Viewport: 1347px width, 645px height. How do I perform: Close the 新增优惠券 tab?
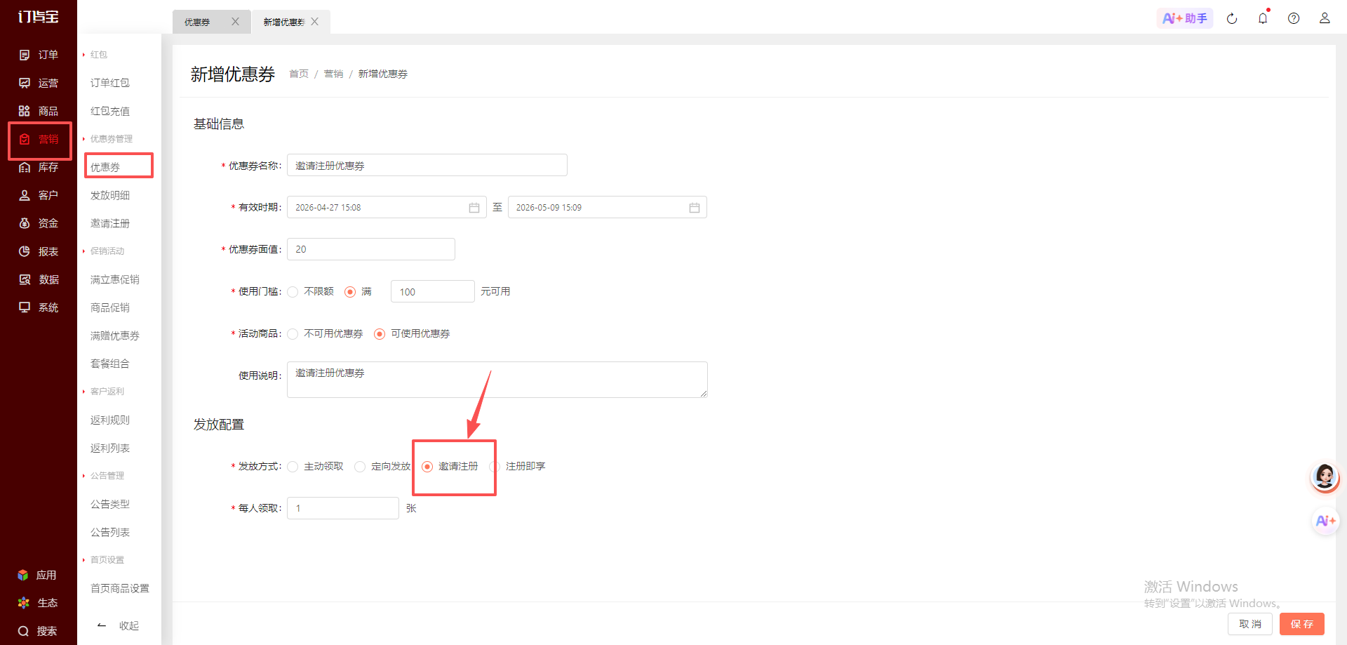pyautogui.click(x=315, y=22)
